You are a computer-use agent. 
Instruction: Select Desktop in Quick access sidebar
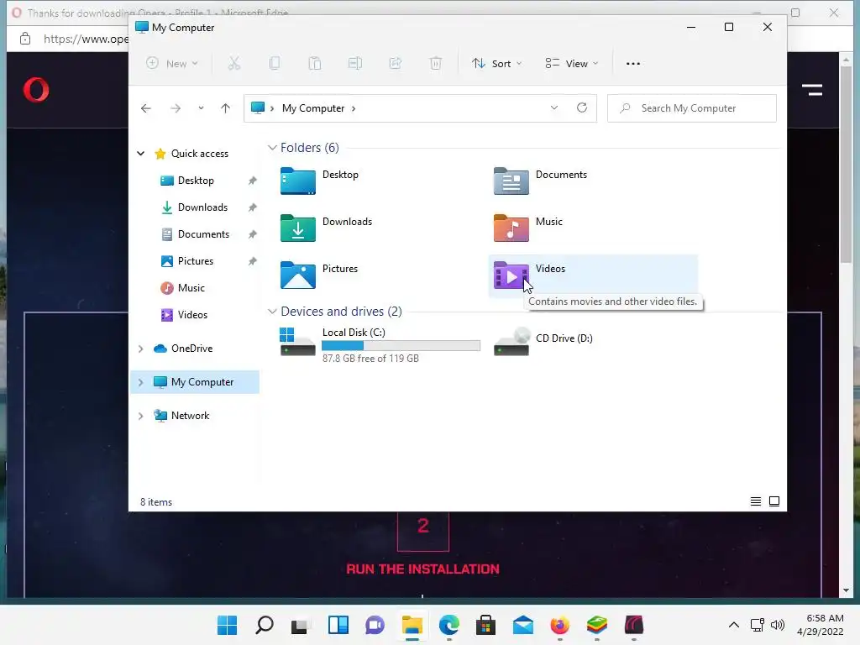[195, 181]
